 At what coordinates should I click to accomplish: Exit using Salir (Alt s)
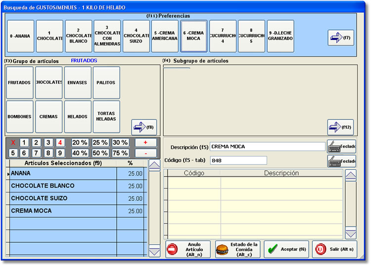tap(334, 249)
